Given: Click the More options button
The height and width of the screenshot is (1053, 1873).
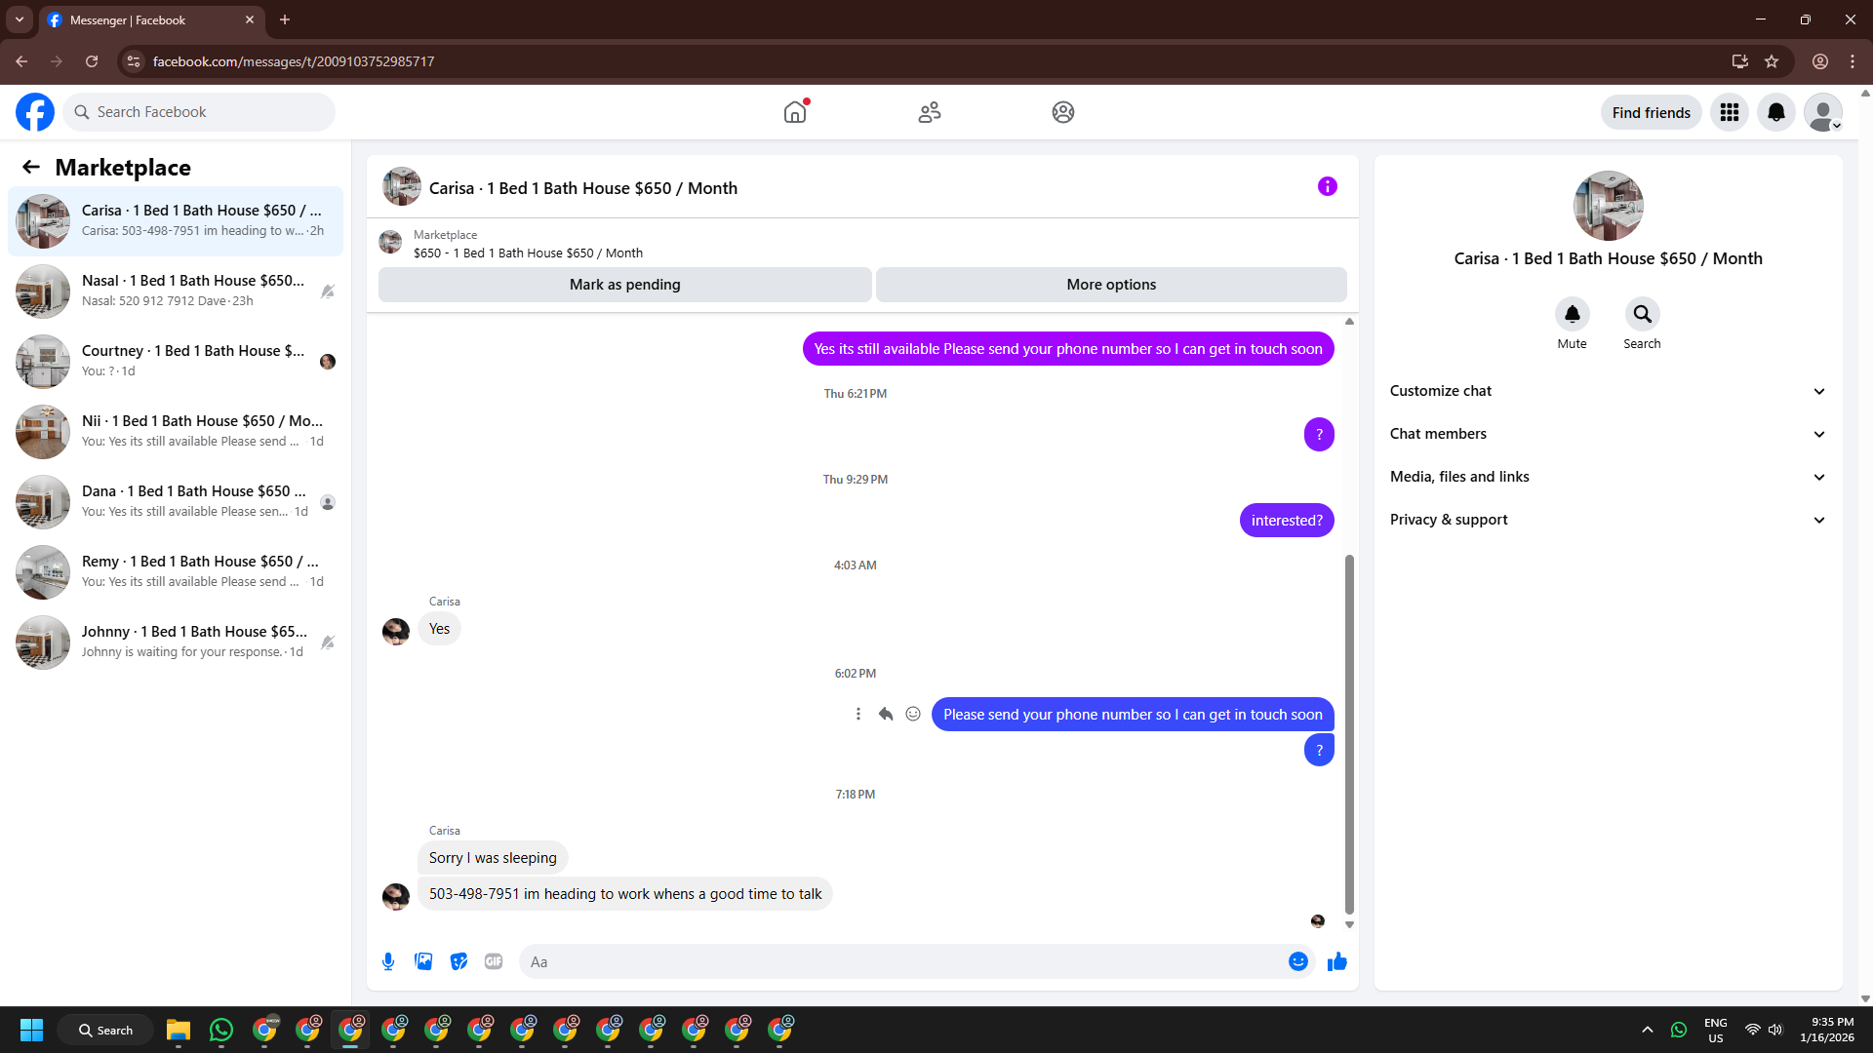Looking at the screenshot, I should tap(1111, 285).
